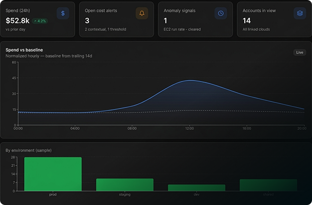Click the Spend (24h) card title
Viewport: 312px width, 205px height.
(x=18, y=10)
